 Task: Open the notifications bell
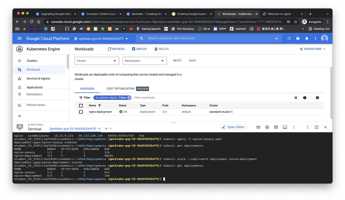tap(307, 38)
